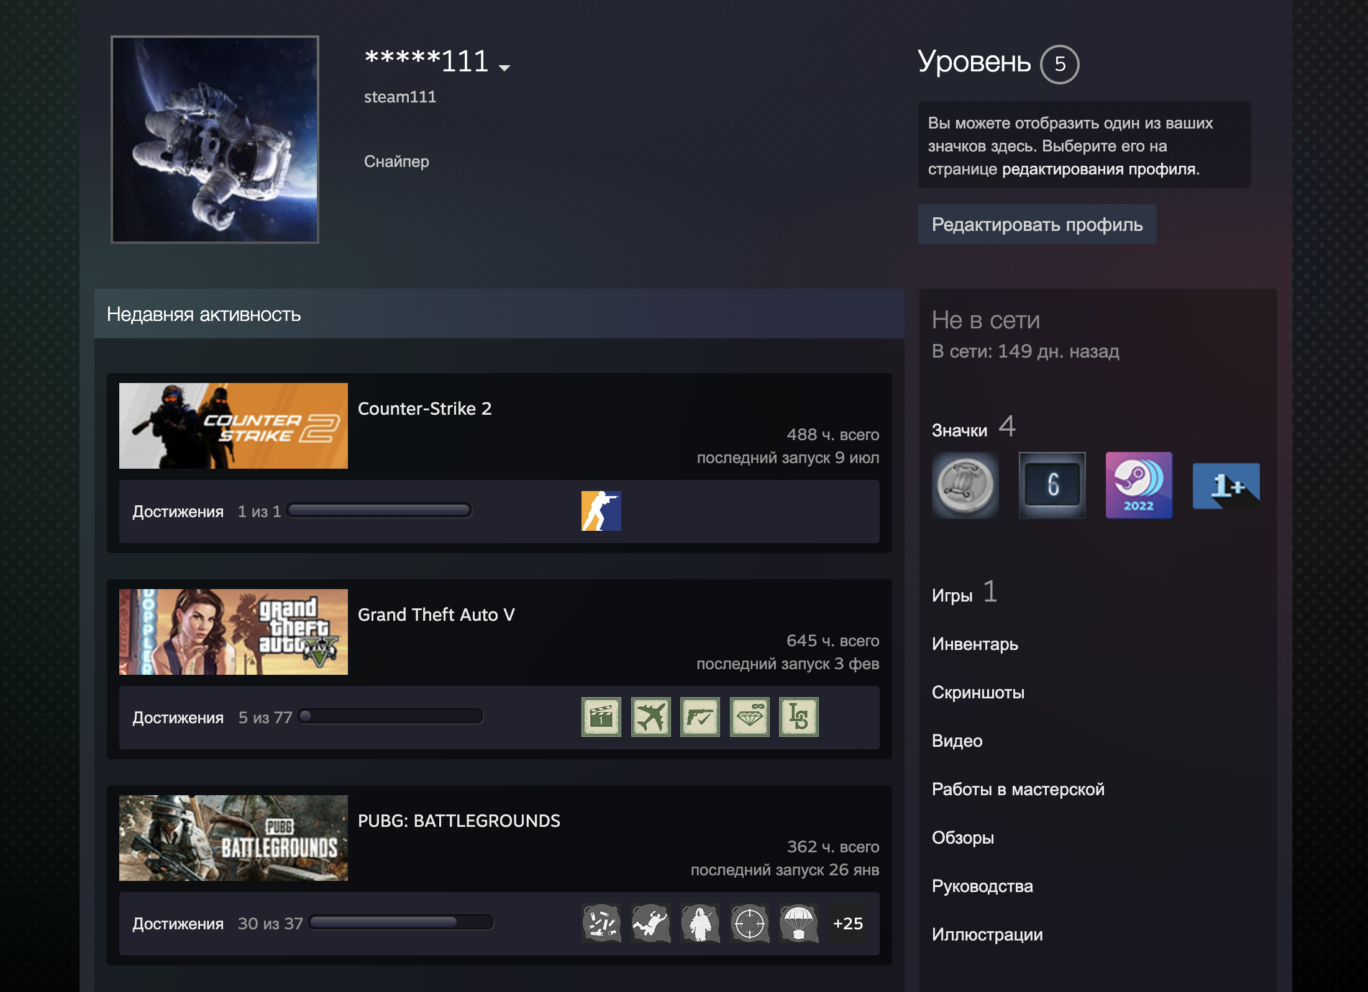This screenshot has height=992, width=1368.
Task: Go to Скриншоты
Action: pyautogui.click(x=978, y=692)
